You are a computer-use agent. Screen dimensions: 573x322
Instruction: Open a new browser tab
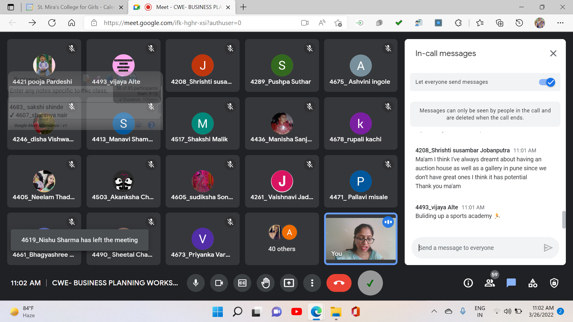[243, 7]
